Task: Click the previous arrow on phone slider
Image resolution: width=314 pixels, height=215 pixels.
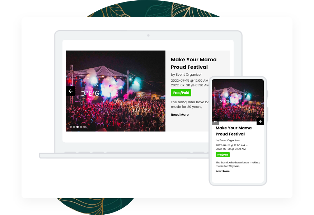Action: pos(215,121)
